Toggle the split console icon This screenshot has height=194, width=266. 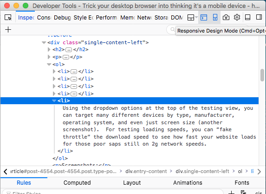tap(204, 17)
